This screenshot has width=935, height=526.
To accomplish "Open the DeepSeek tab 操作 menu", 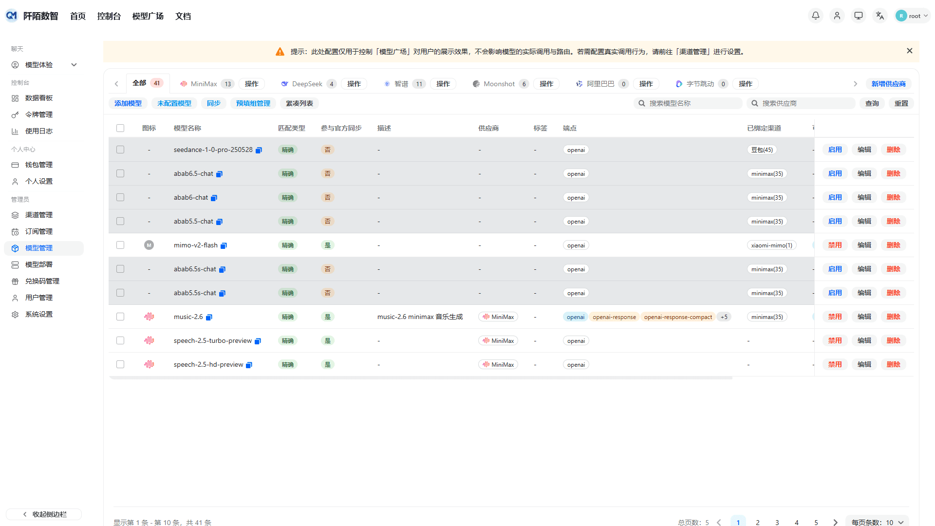I will [x=354, y=84].
